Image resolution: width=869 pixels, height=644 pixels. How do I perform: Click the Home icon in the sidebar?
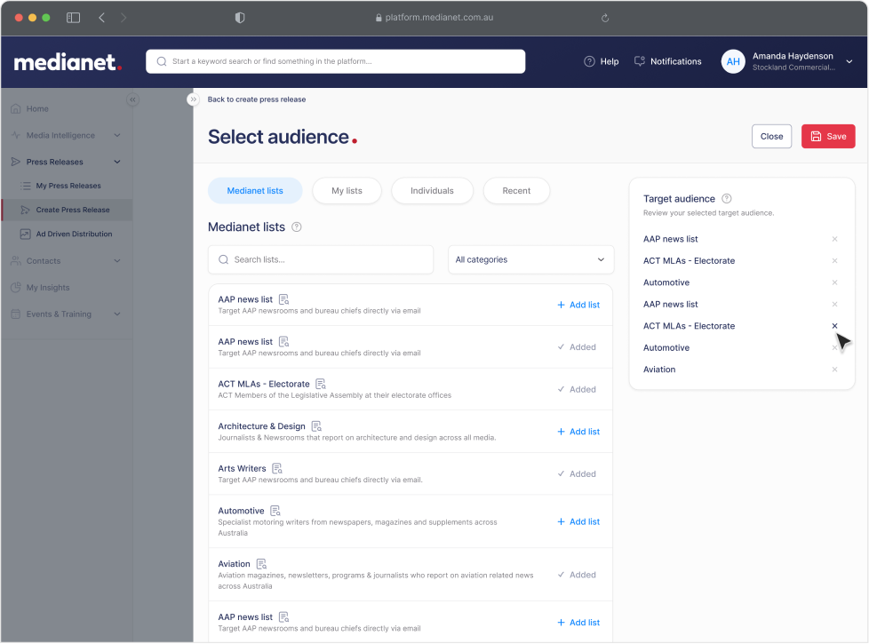[16, 108]
